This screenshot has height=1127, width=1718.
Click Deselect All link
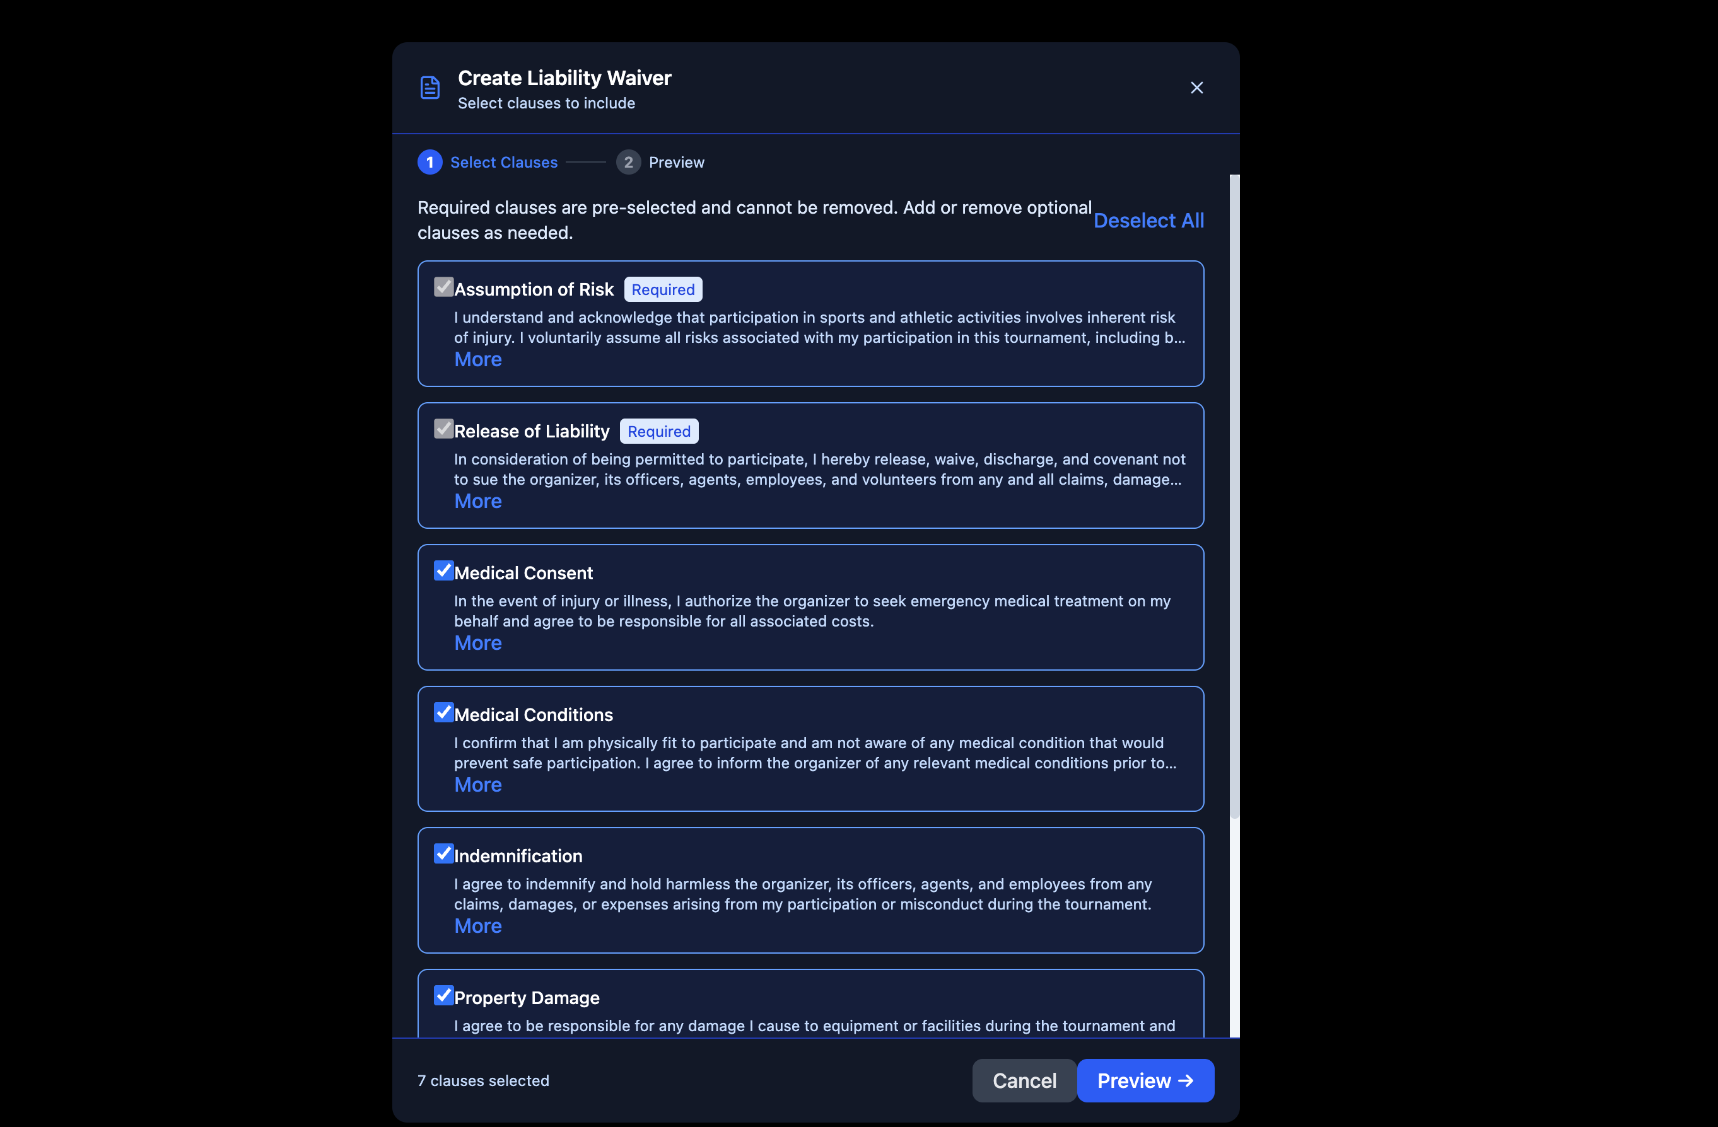pos(1148,221)
